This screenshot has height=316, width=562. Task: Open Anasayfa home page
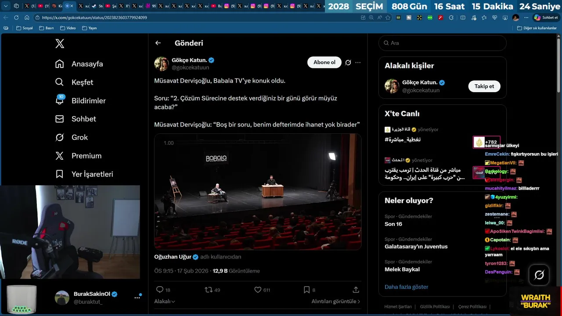[x=79, y=64]
